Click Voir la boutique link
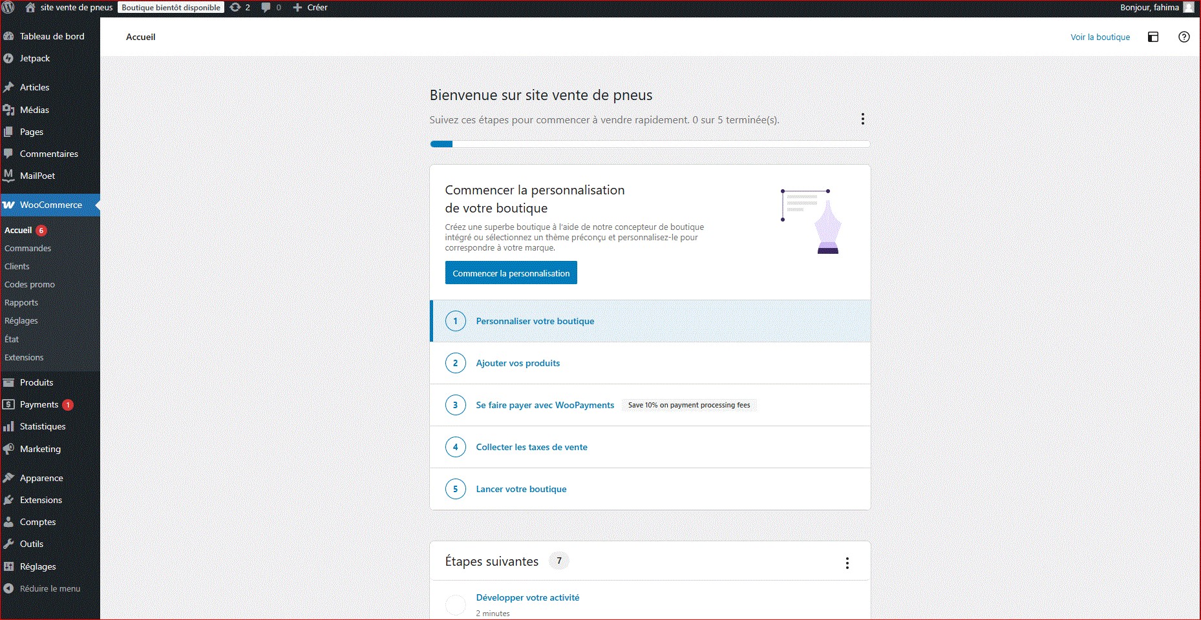1201x620 pixels. (1100, 37)
